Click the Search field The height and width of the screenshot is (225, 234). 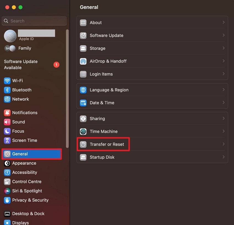pos(34,21)
